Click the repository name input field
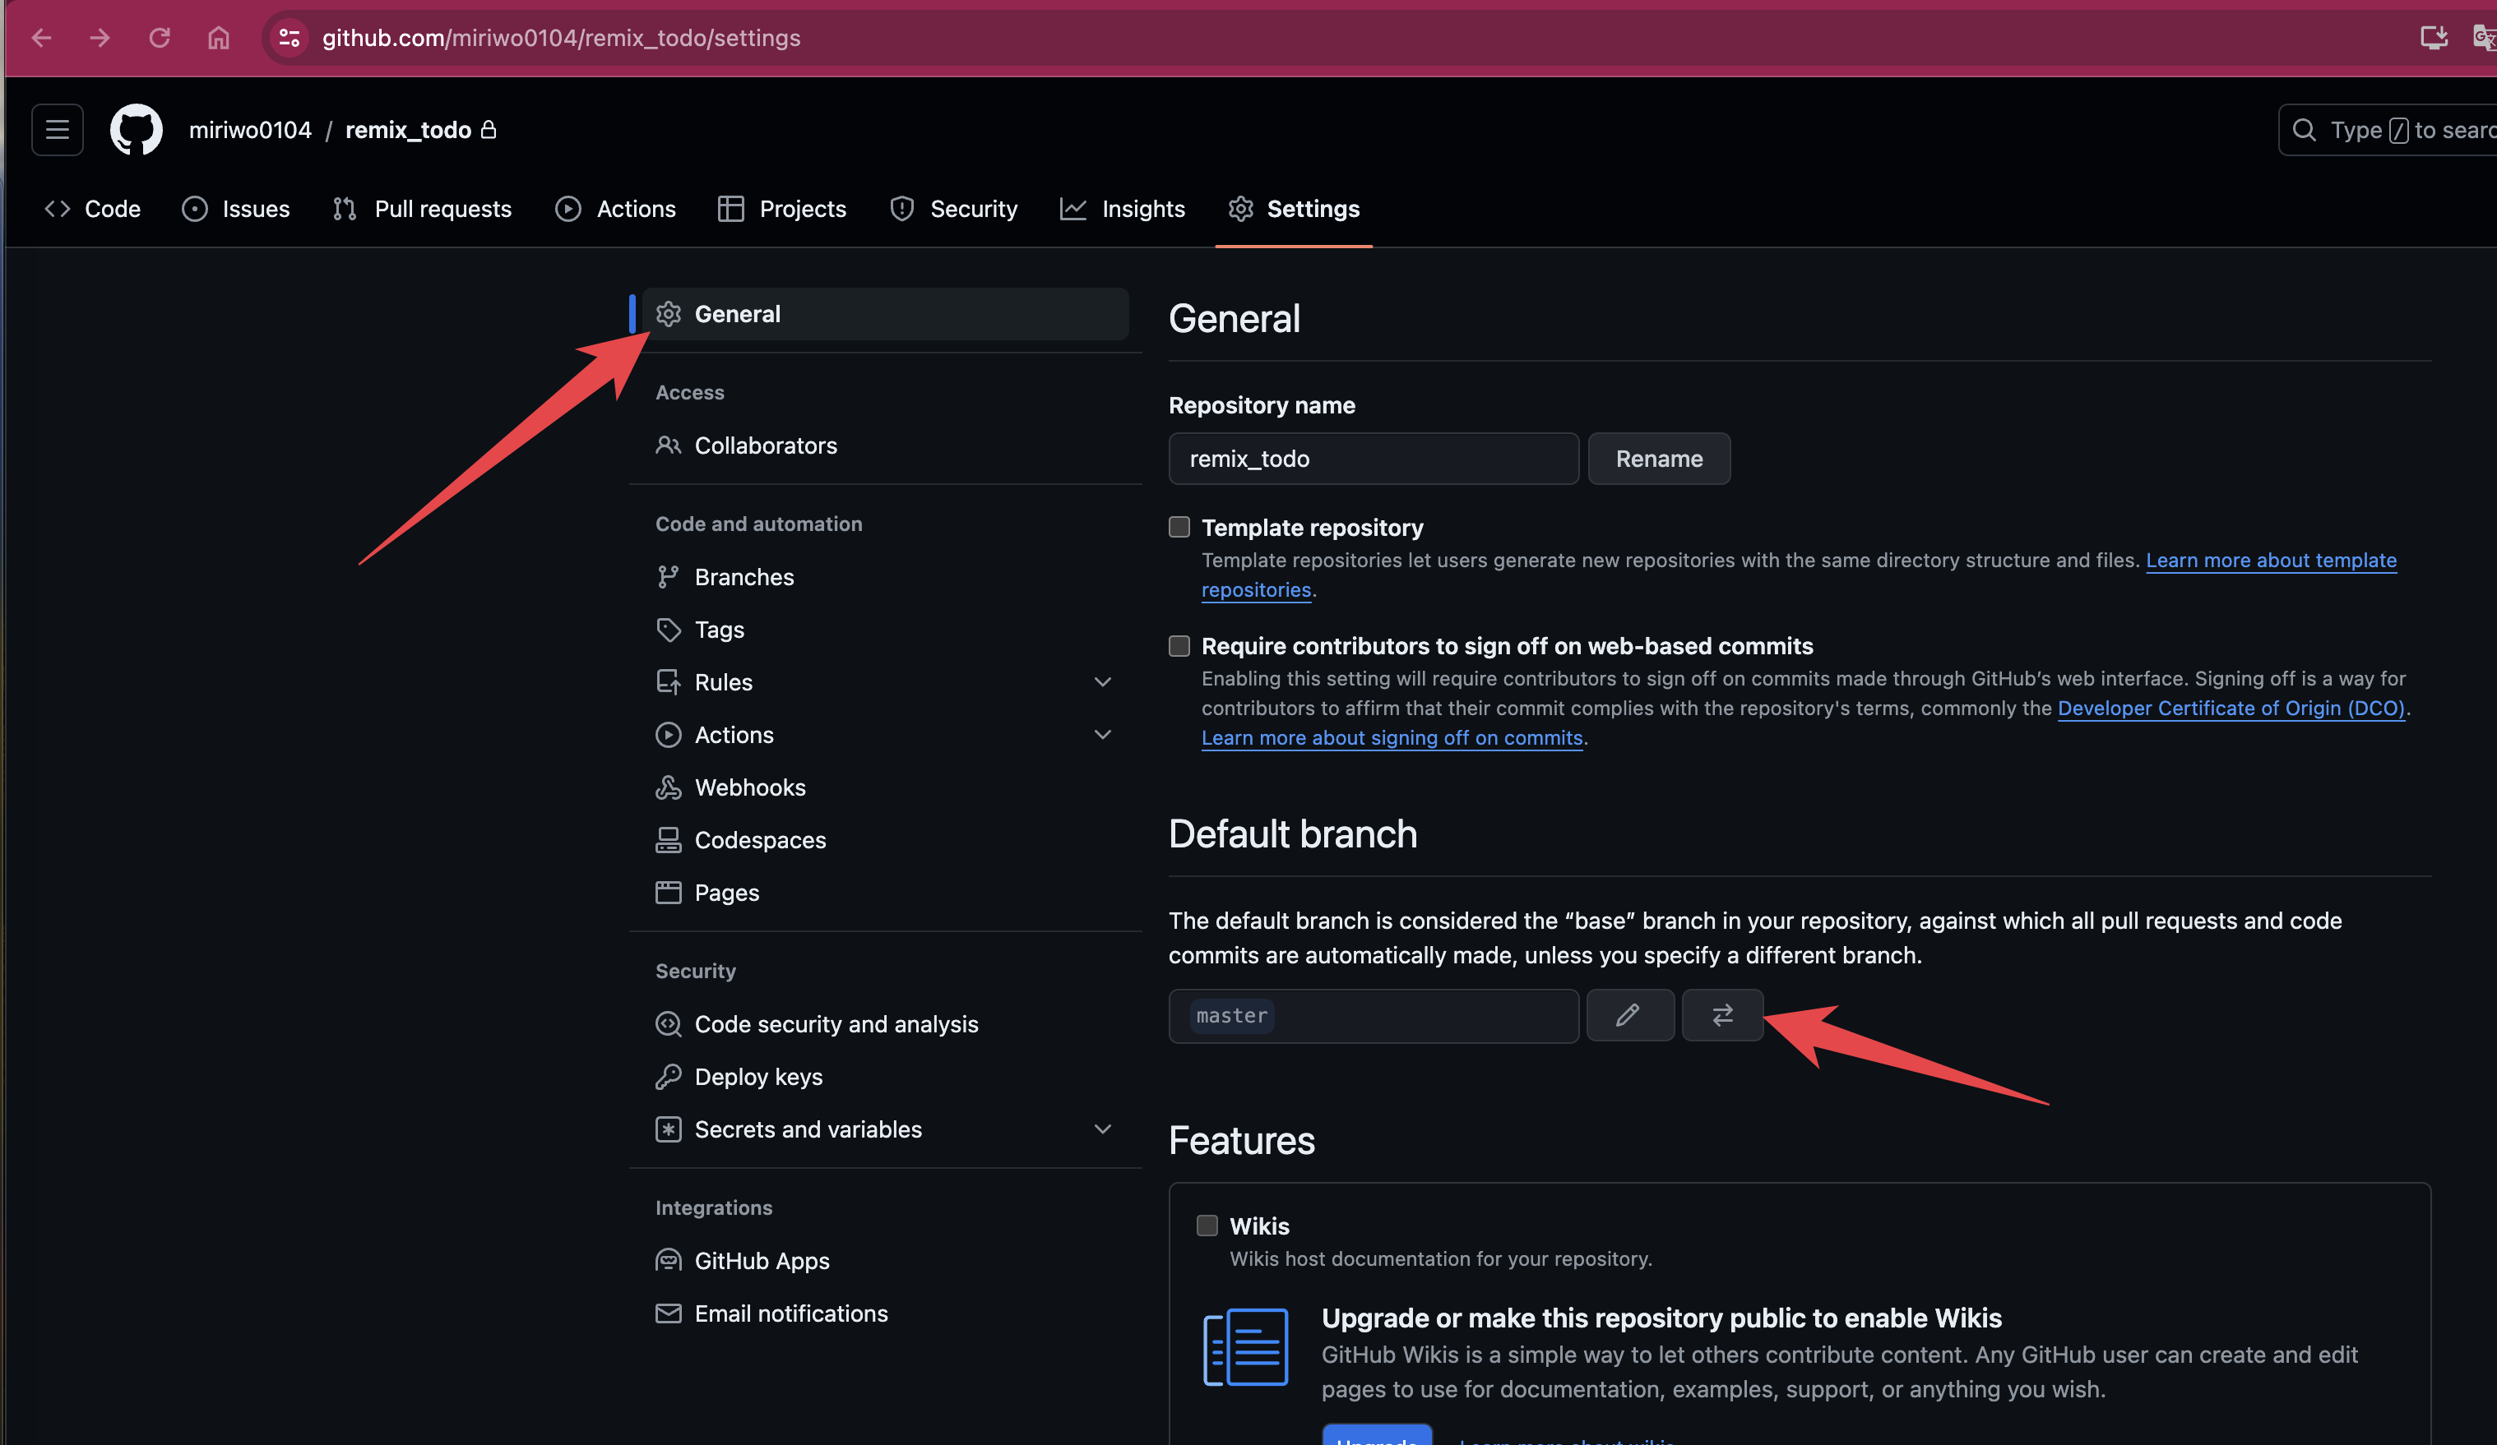2497x1445 pixels. pos(1373,459)
